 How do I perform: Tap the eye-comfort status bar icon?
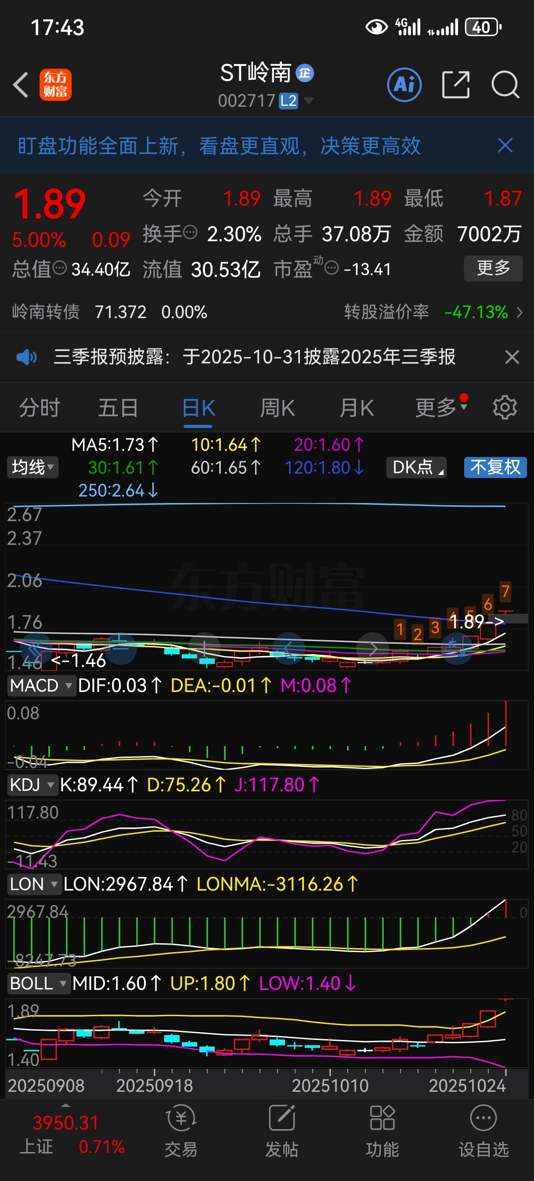(376, 27)
